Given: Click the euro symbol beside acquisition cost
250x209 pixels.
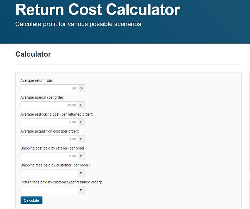Looking at the screenshot, I should click(81, 139).
